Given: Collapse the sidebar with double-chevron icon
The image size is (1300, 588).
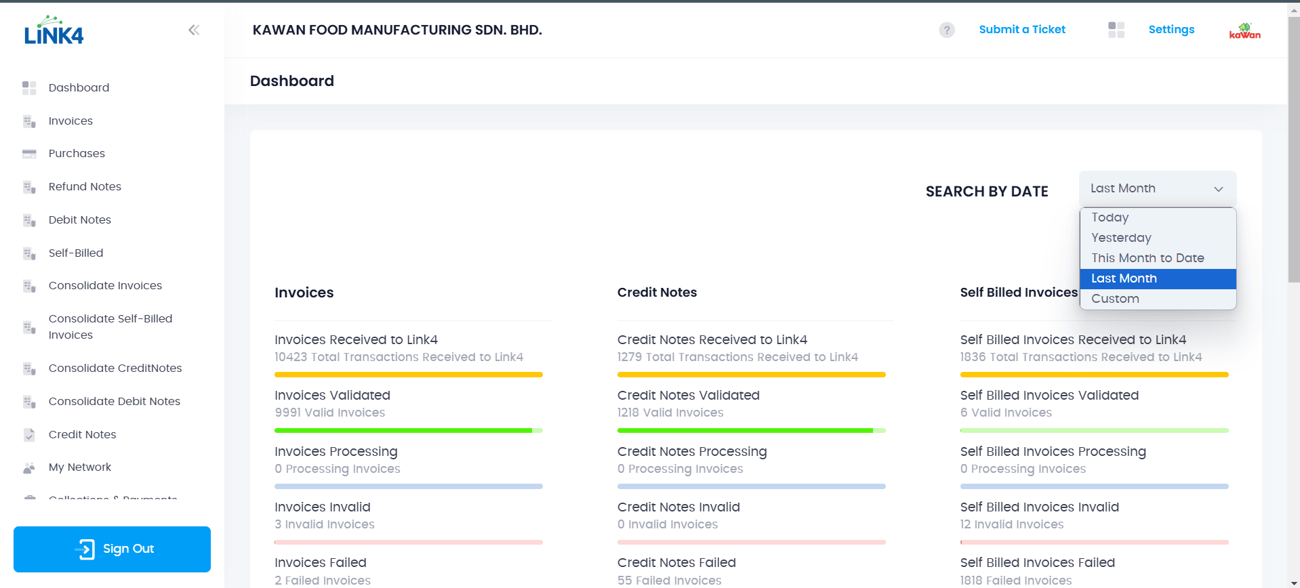Looking at the screenshot, I should coord(194,30).
